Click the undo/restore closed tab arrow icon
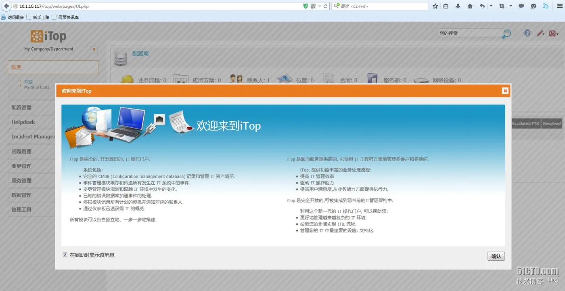 pos(482,6)
